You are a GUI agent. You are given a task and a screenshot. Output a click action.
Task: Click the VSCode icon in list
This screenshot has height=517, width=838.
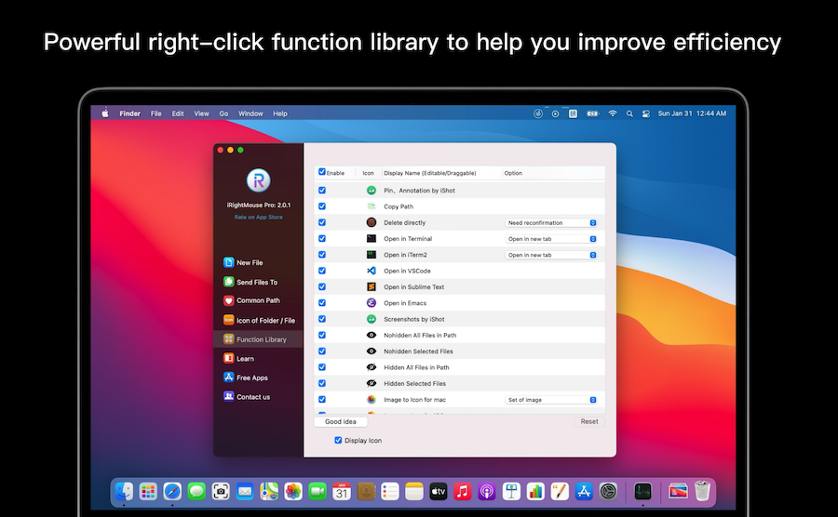pos(372,271)
